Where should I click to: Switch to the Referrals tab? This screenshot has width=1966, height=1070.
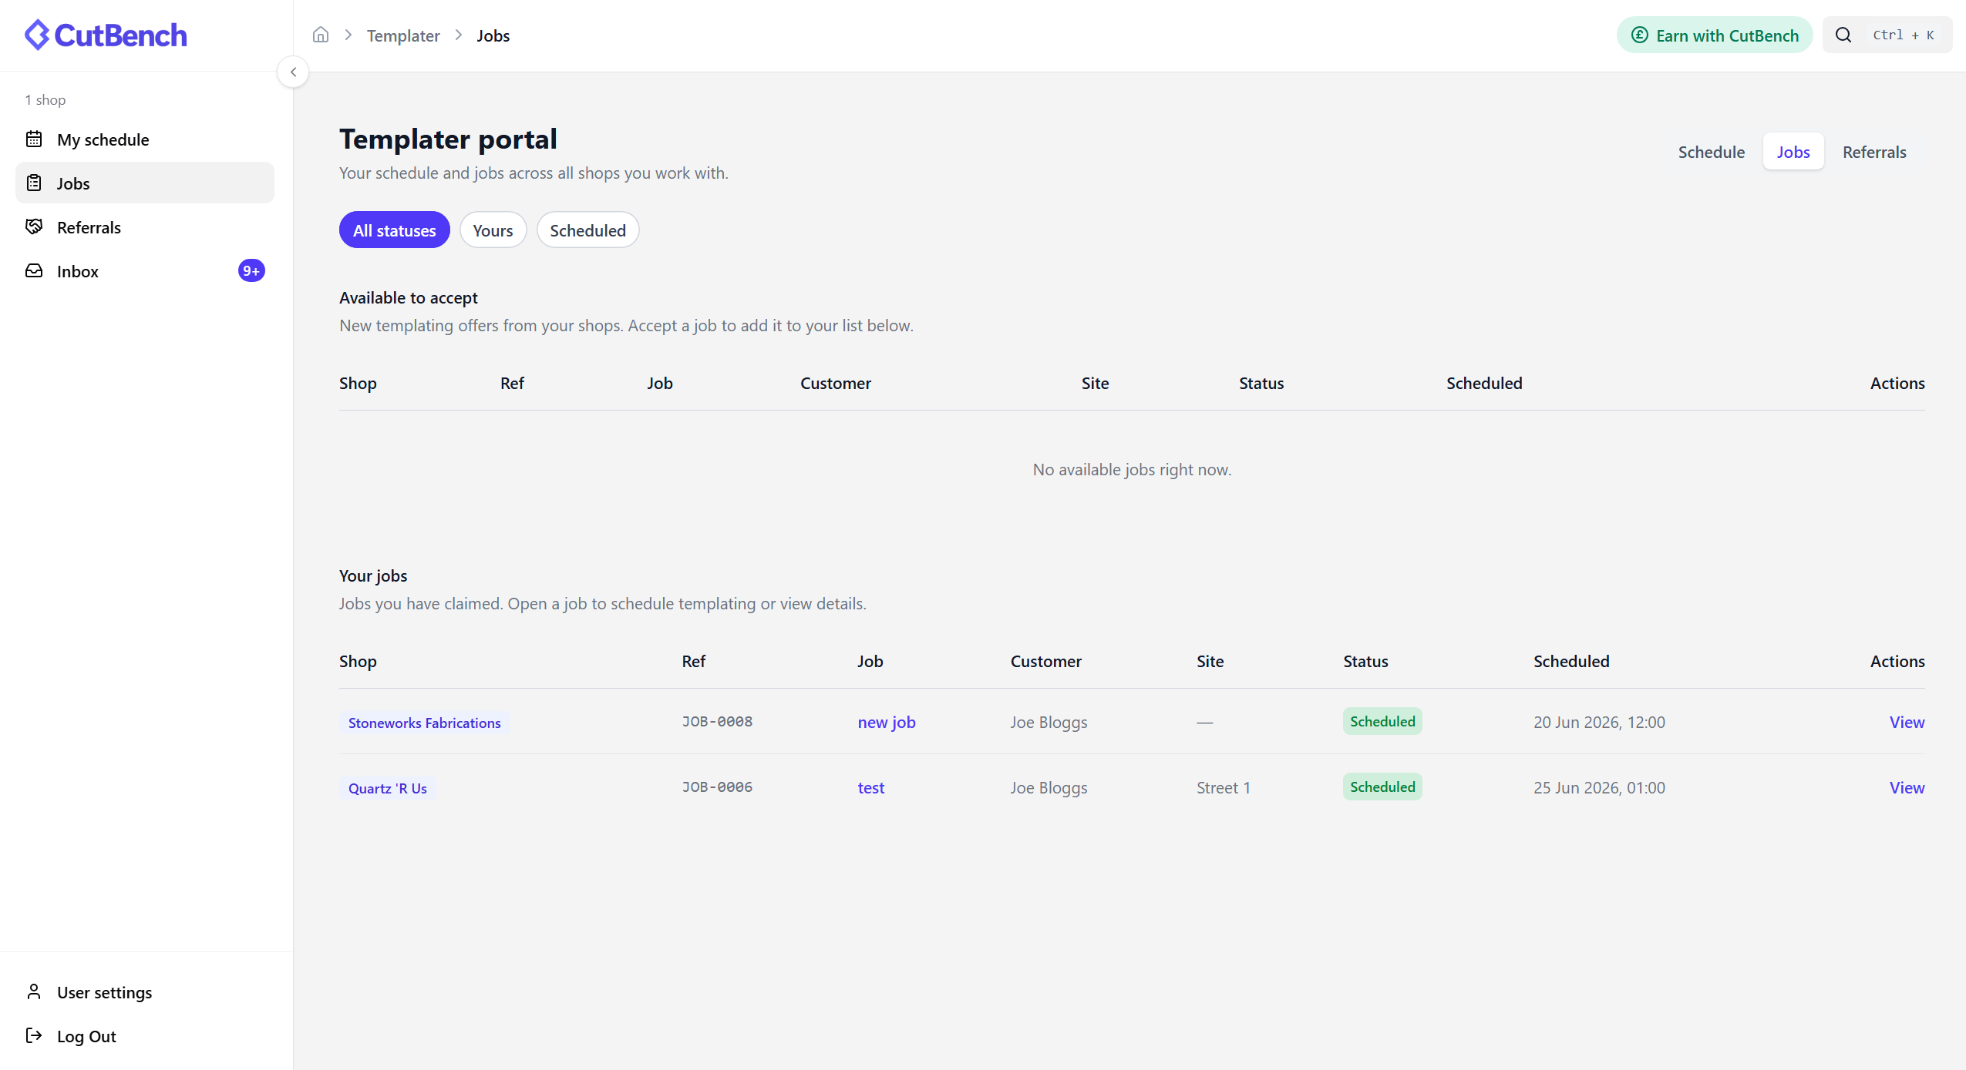[x=1874, y=152]
